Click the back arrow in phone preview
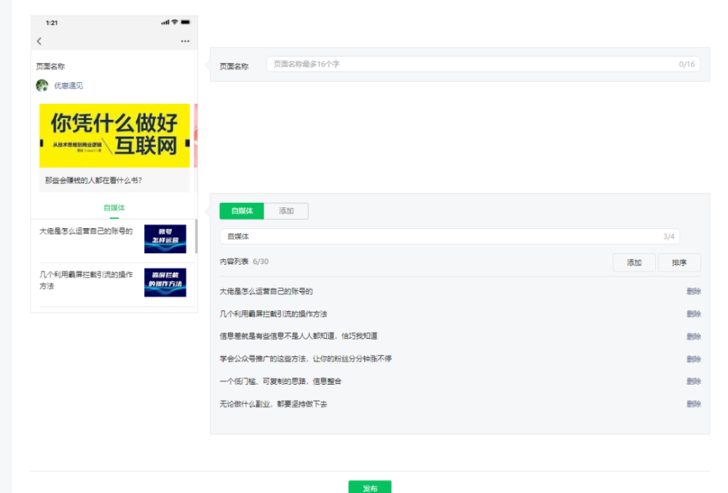 [39, 41]
